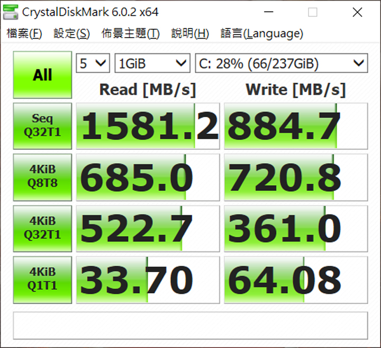Start the 4KiB Q8T8 test
This screenshot has width=381, height=348.
[x=42, y=177]
